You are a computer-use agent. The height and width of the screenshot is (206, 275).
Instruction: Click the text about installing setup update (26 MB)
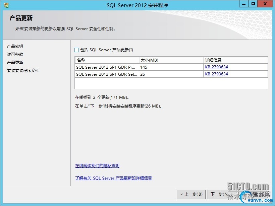click(119, 106)
